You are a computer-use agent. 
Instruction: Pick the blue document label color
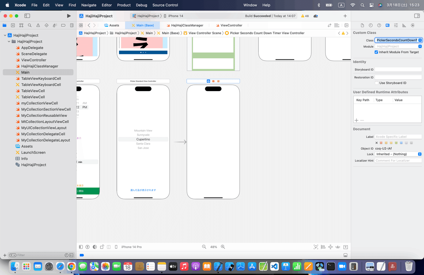point(401,143)
